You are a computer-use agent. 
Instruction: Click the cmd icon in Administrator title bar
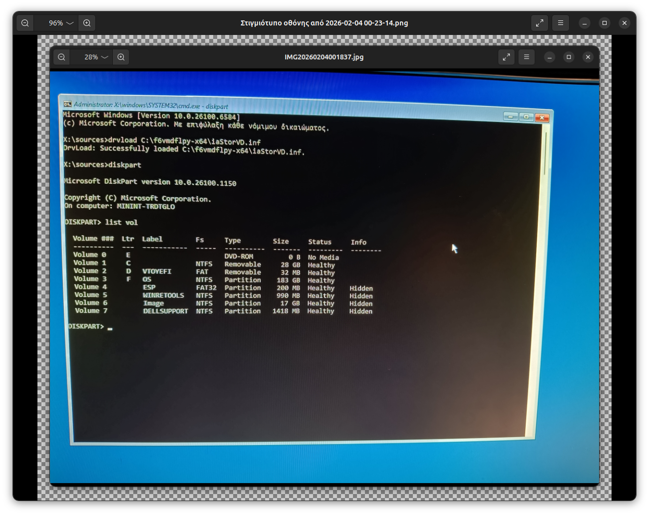click(x=67, y=104)
